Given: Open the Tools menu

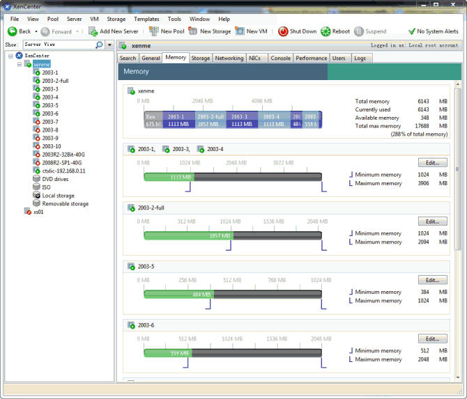Looking at the screenshot, I should (174, 19).
